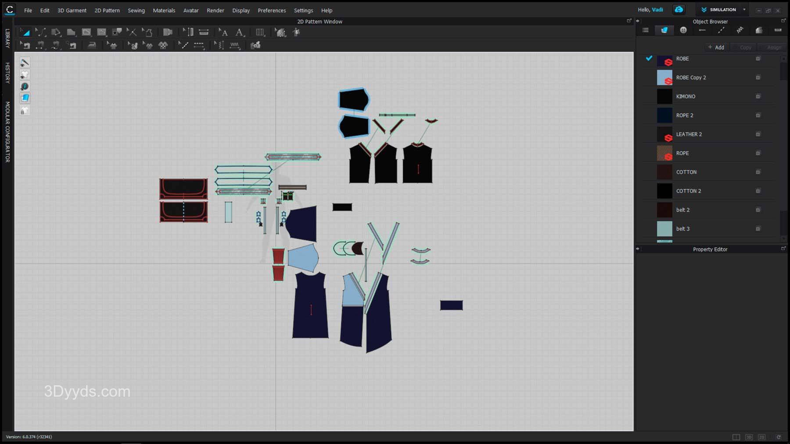Toggle seam line visibility icon in canvas
Viewport: 790px width, 444px height.
coord(25,63)
